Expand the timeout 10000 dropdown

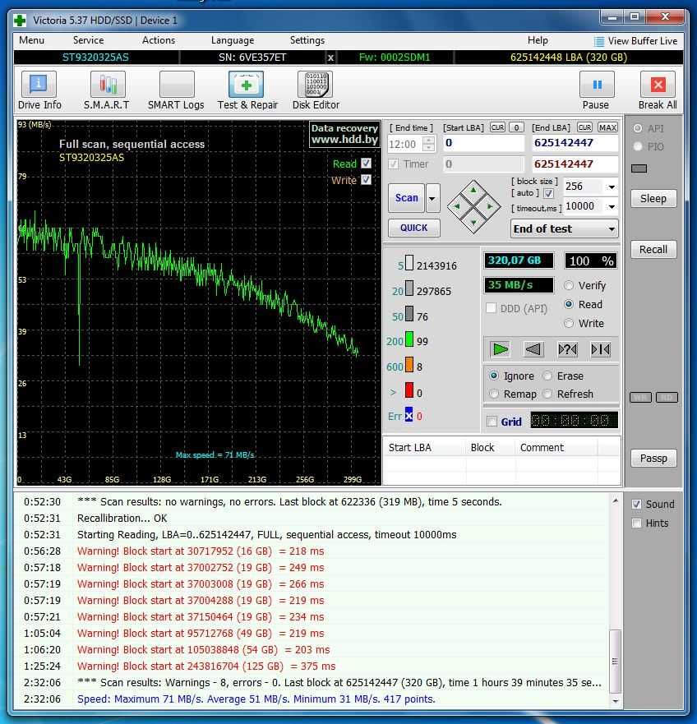click(x=612, y=206)
